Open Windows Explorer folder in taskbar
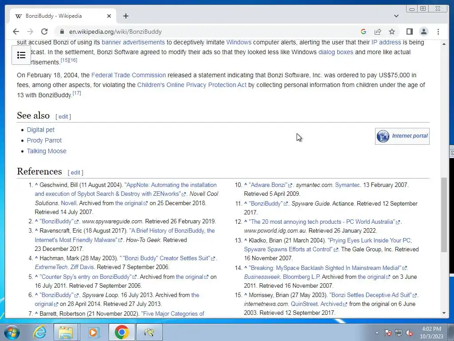 click(x=66, y=332)
